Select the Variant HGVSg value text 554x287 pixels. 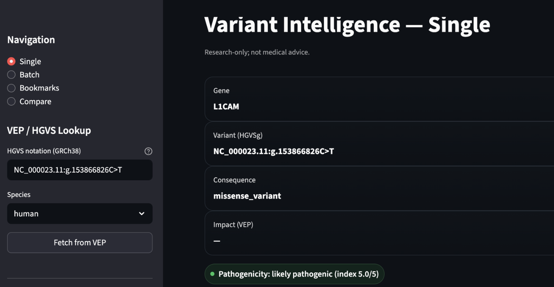(273, 151)
